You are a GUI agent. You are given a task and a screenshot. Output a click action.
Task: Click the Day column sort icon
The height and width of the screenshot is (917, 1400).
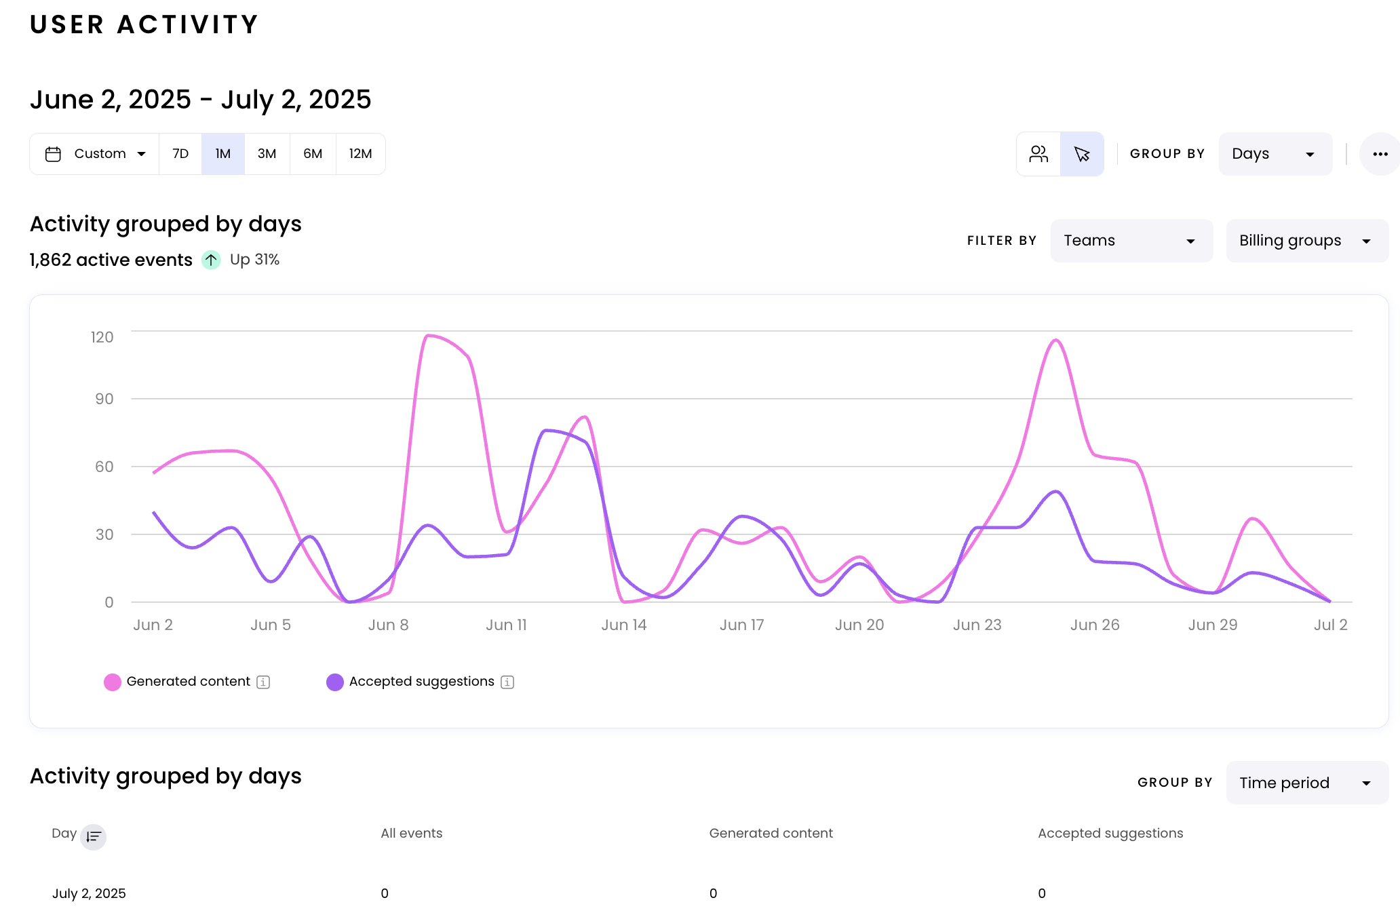pyautogui.click(x=93, y=836)
